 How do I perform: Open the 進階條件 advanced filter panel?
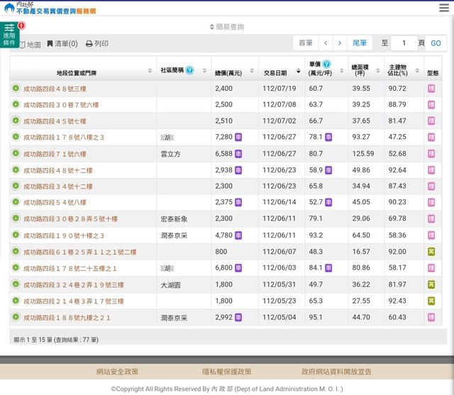(x=9, y=34)
